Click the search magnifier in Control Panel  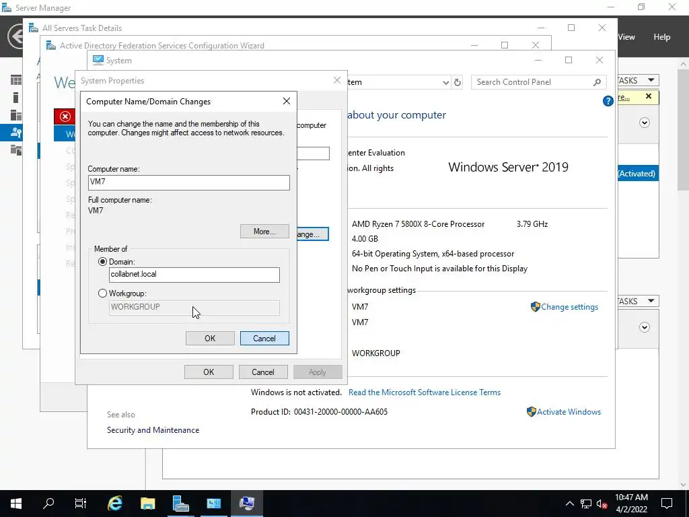[597, 82]
